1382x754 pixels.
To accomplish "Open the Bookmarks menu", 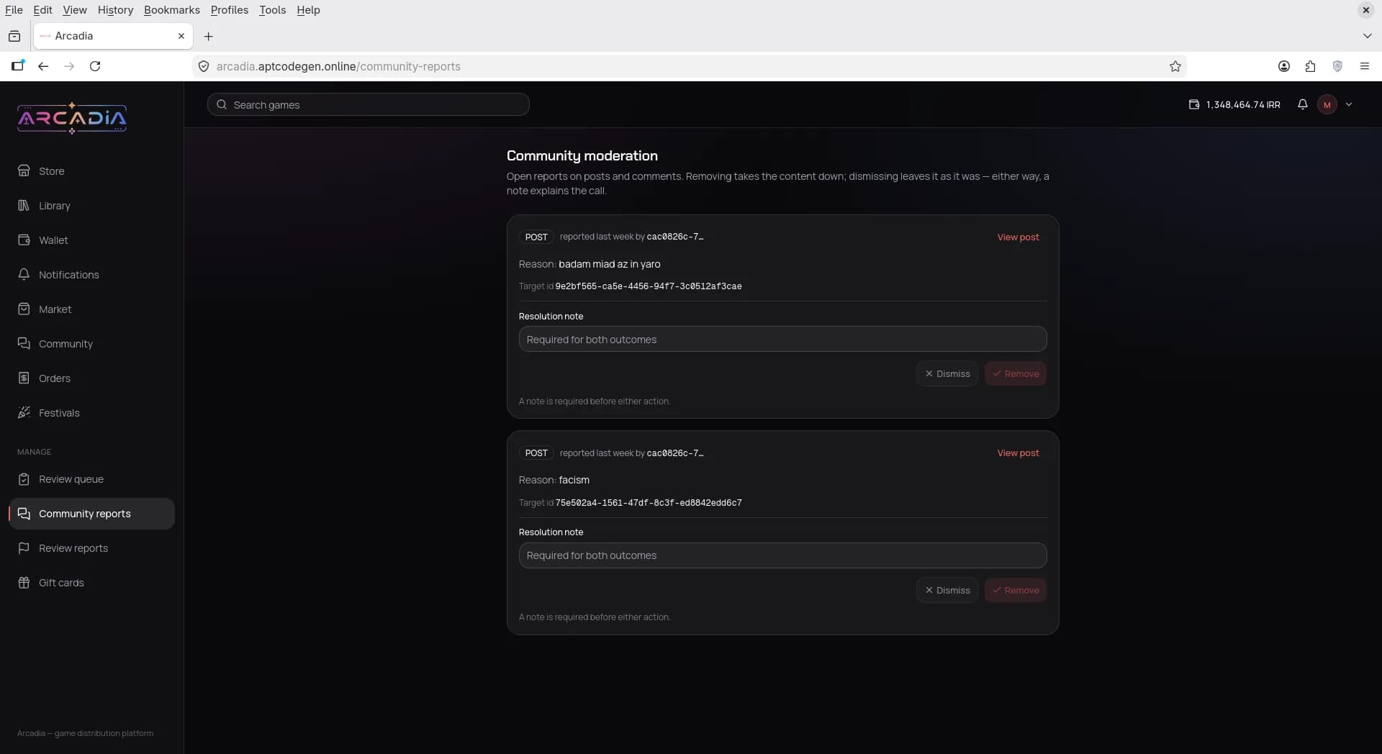I will [172, 10].
